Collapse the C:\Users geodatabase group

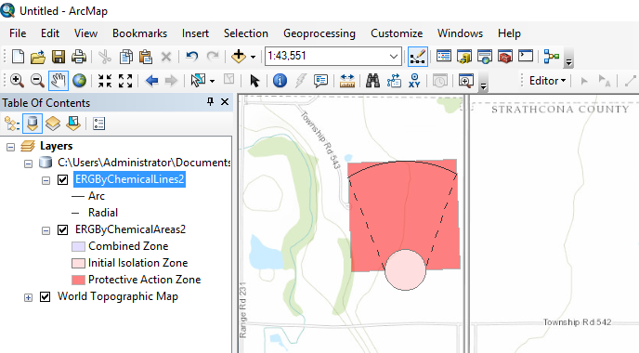(x=28, y=163)
